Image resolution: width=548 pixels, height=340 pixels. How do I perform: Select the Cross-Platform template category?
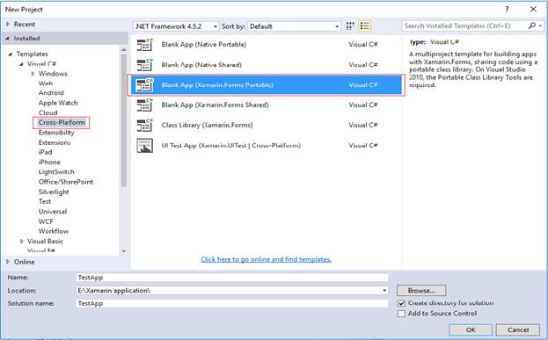point(62,122)
